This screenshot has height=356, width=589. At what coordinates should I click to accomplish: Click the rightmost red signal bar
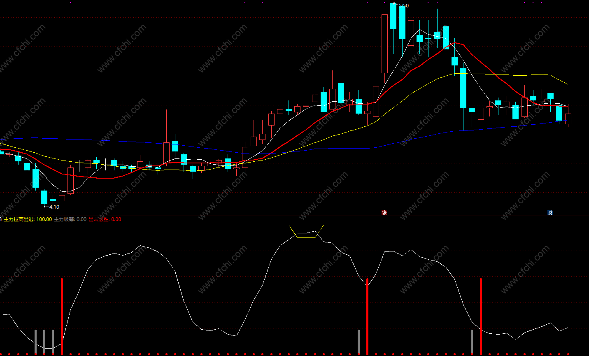click(481, 316)
